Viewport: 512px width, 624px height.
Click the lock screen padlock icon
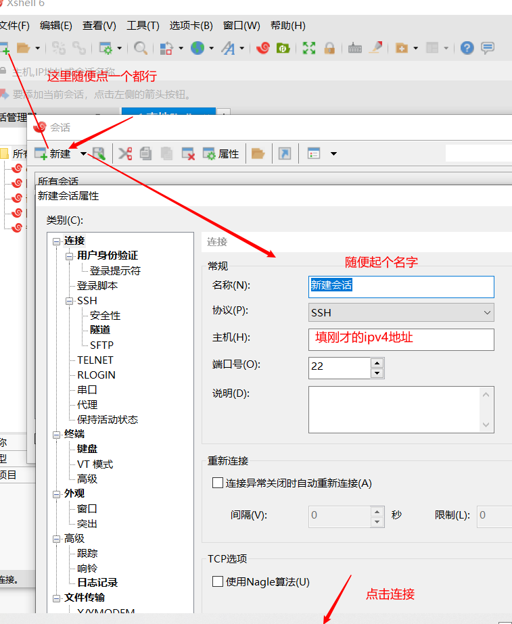[329, 48]
